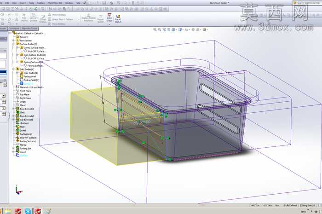
Task: Click the Repair Sketch tool
Action: (101, 19)
